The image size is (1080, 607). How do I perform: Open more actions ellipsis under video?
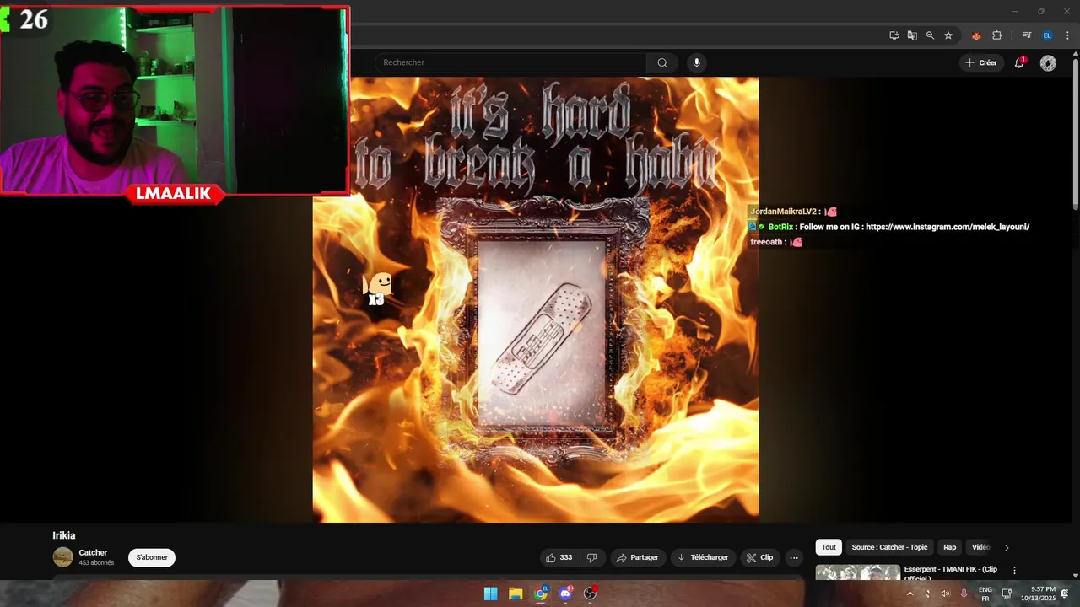click(x=794, y=557)
